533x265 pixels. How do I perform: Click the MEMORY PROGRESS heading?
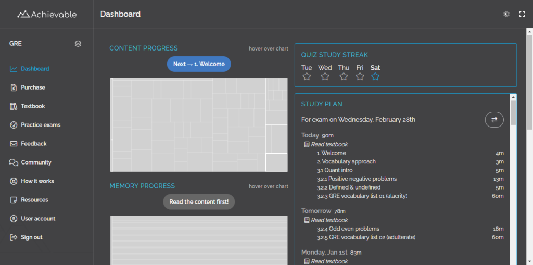pyautogui.click(x=142, y=186)
